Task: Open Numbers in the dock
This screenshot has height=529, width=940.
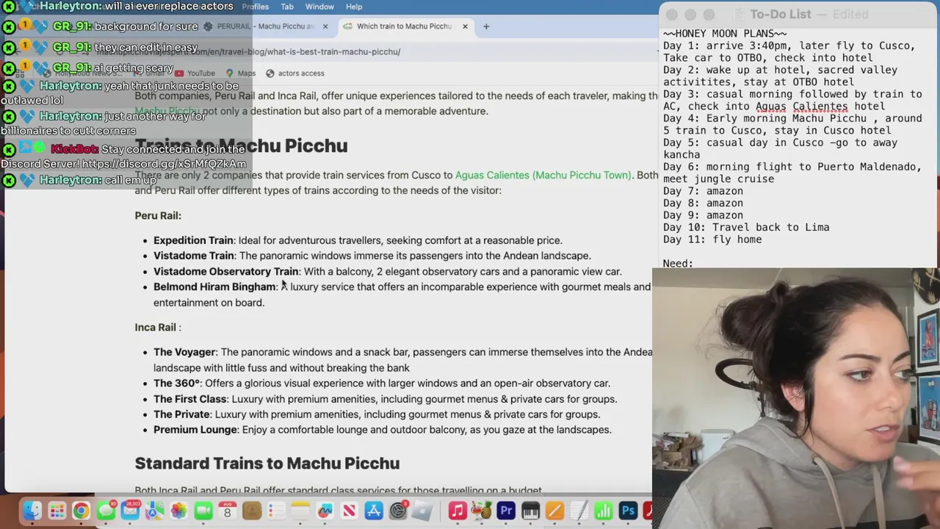Action: coord(603,511)
